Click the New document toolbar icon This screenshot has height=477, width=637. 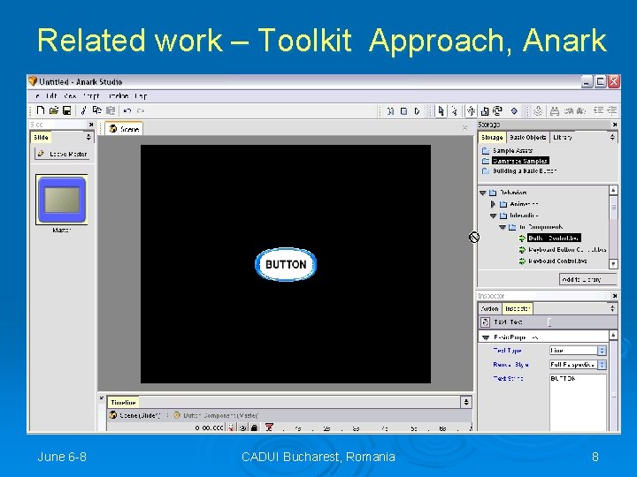pyautogui.click(x=40, y=110)
